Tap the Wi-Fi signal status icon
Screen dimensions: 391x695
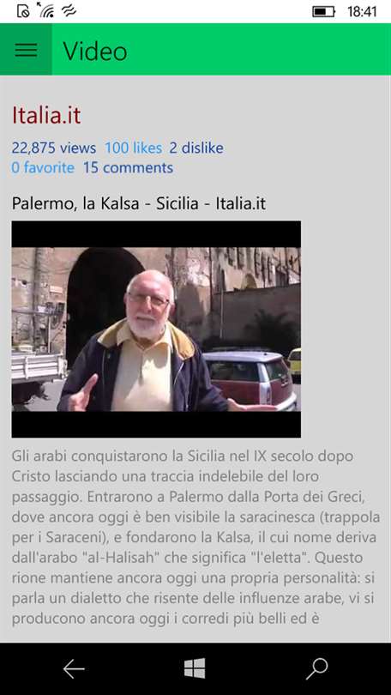click(45, 9)
